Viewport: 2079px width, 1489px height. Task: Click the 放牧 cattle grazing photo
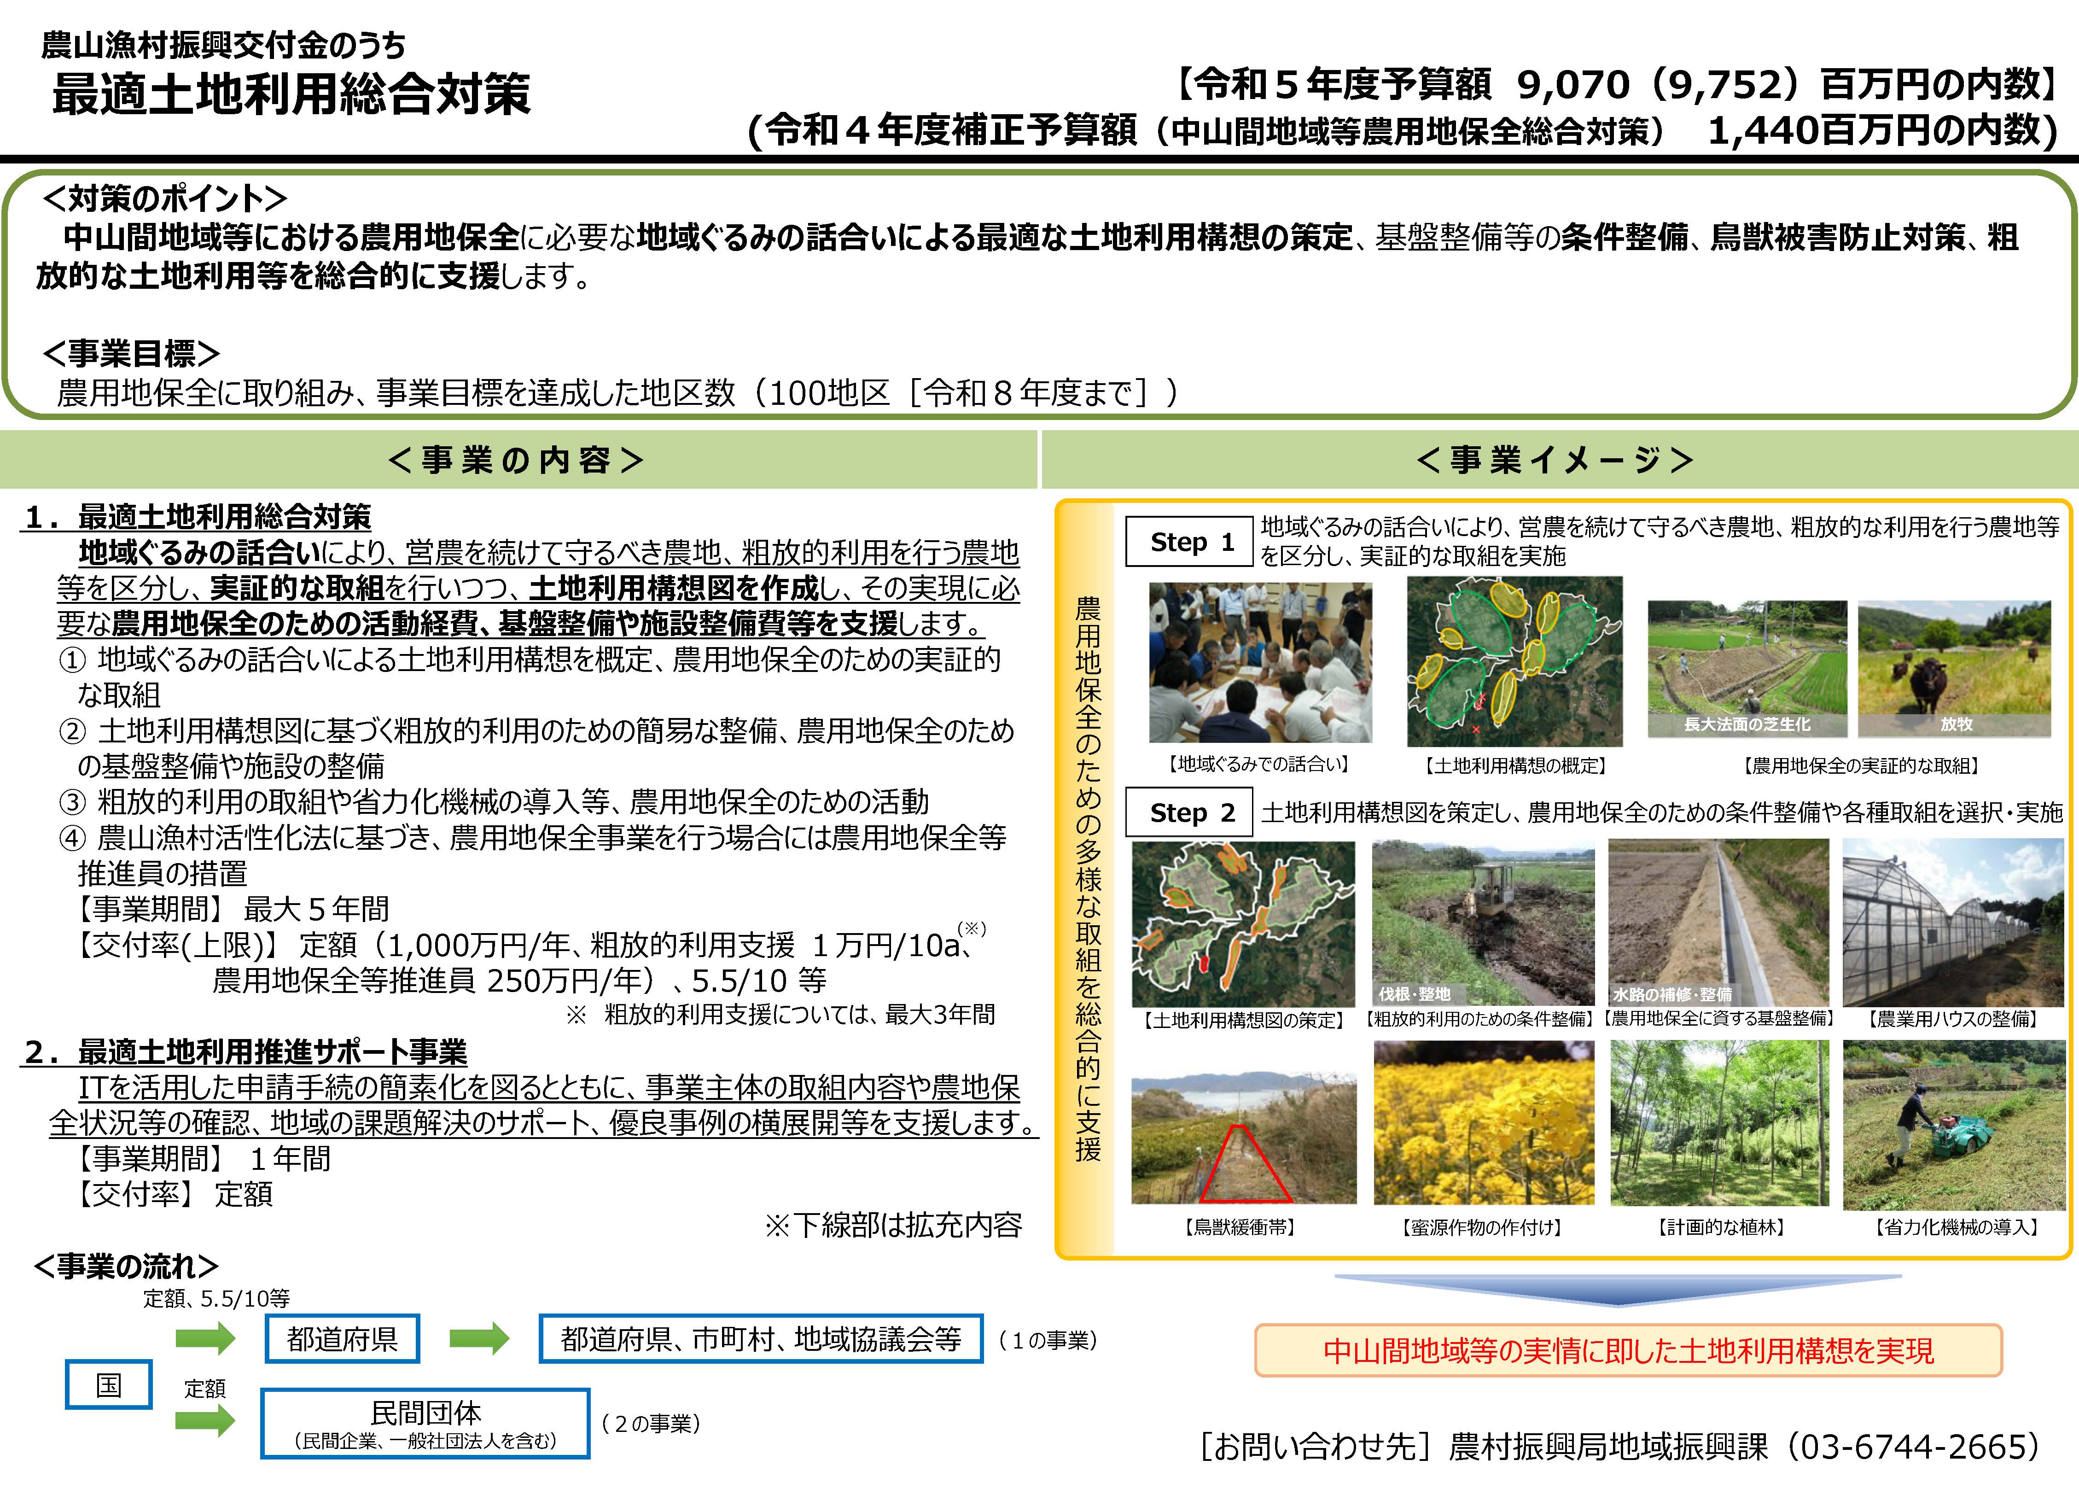click(1954, 668)
